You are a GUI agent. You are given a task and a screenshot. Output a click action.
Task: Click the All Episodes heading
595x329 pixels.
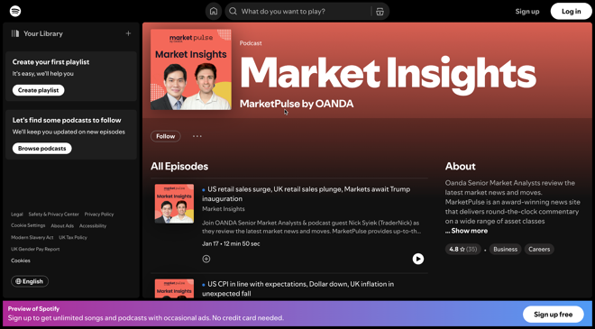tap(179, 166)
